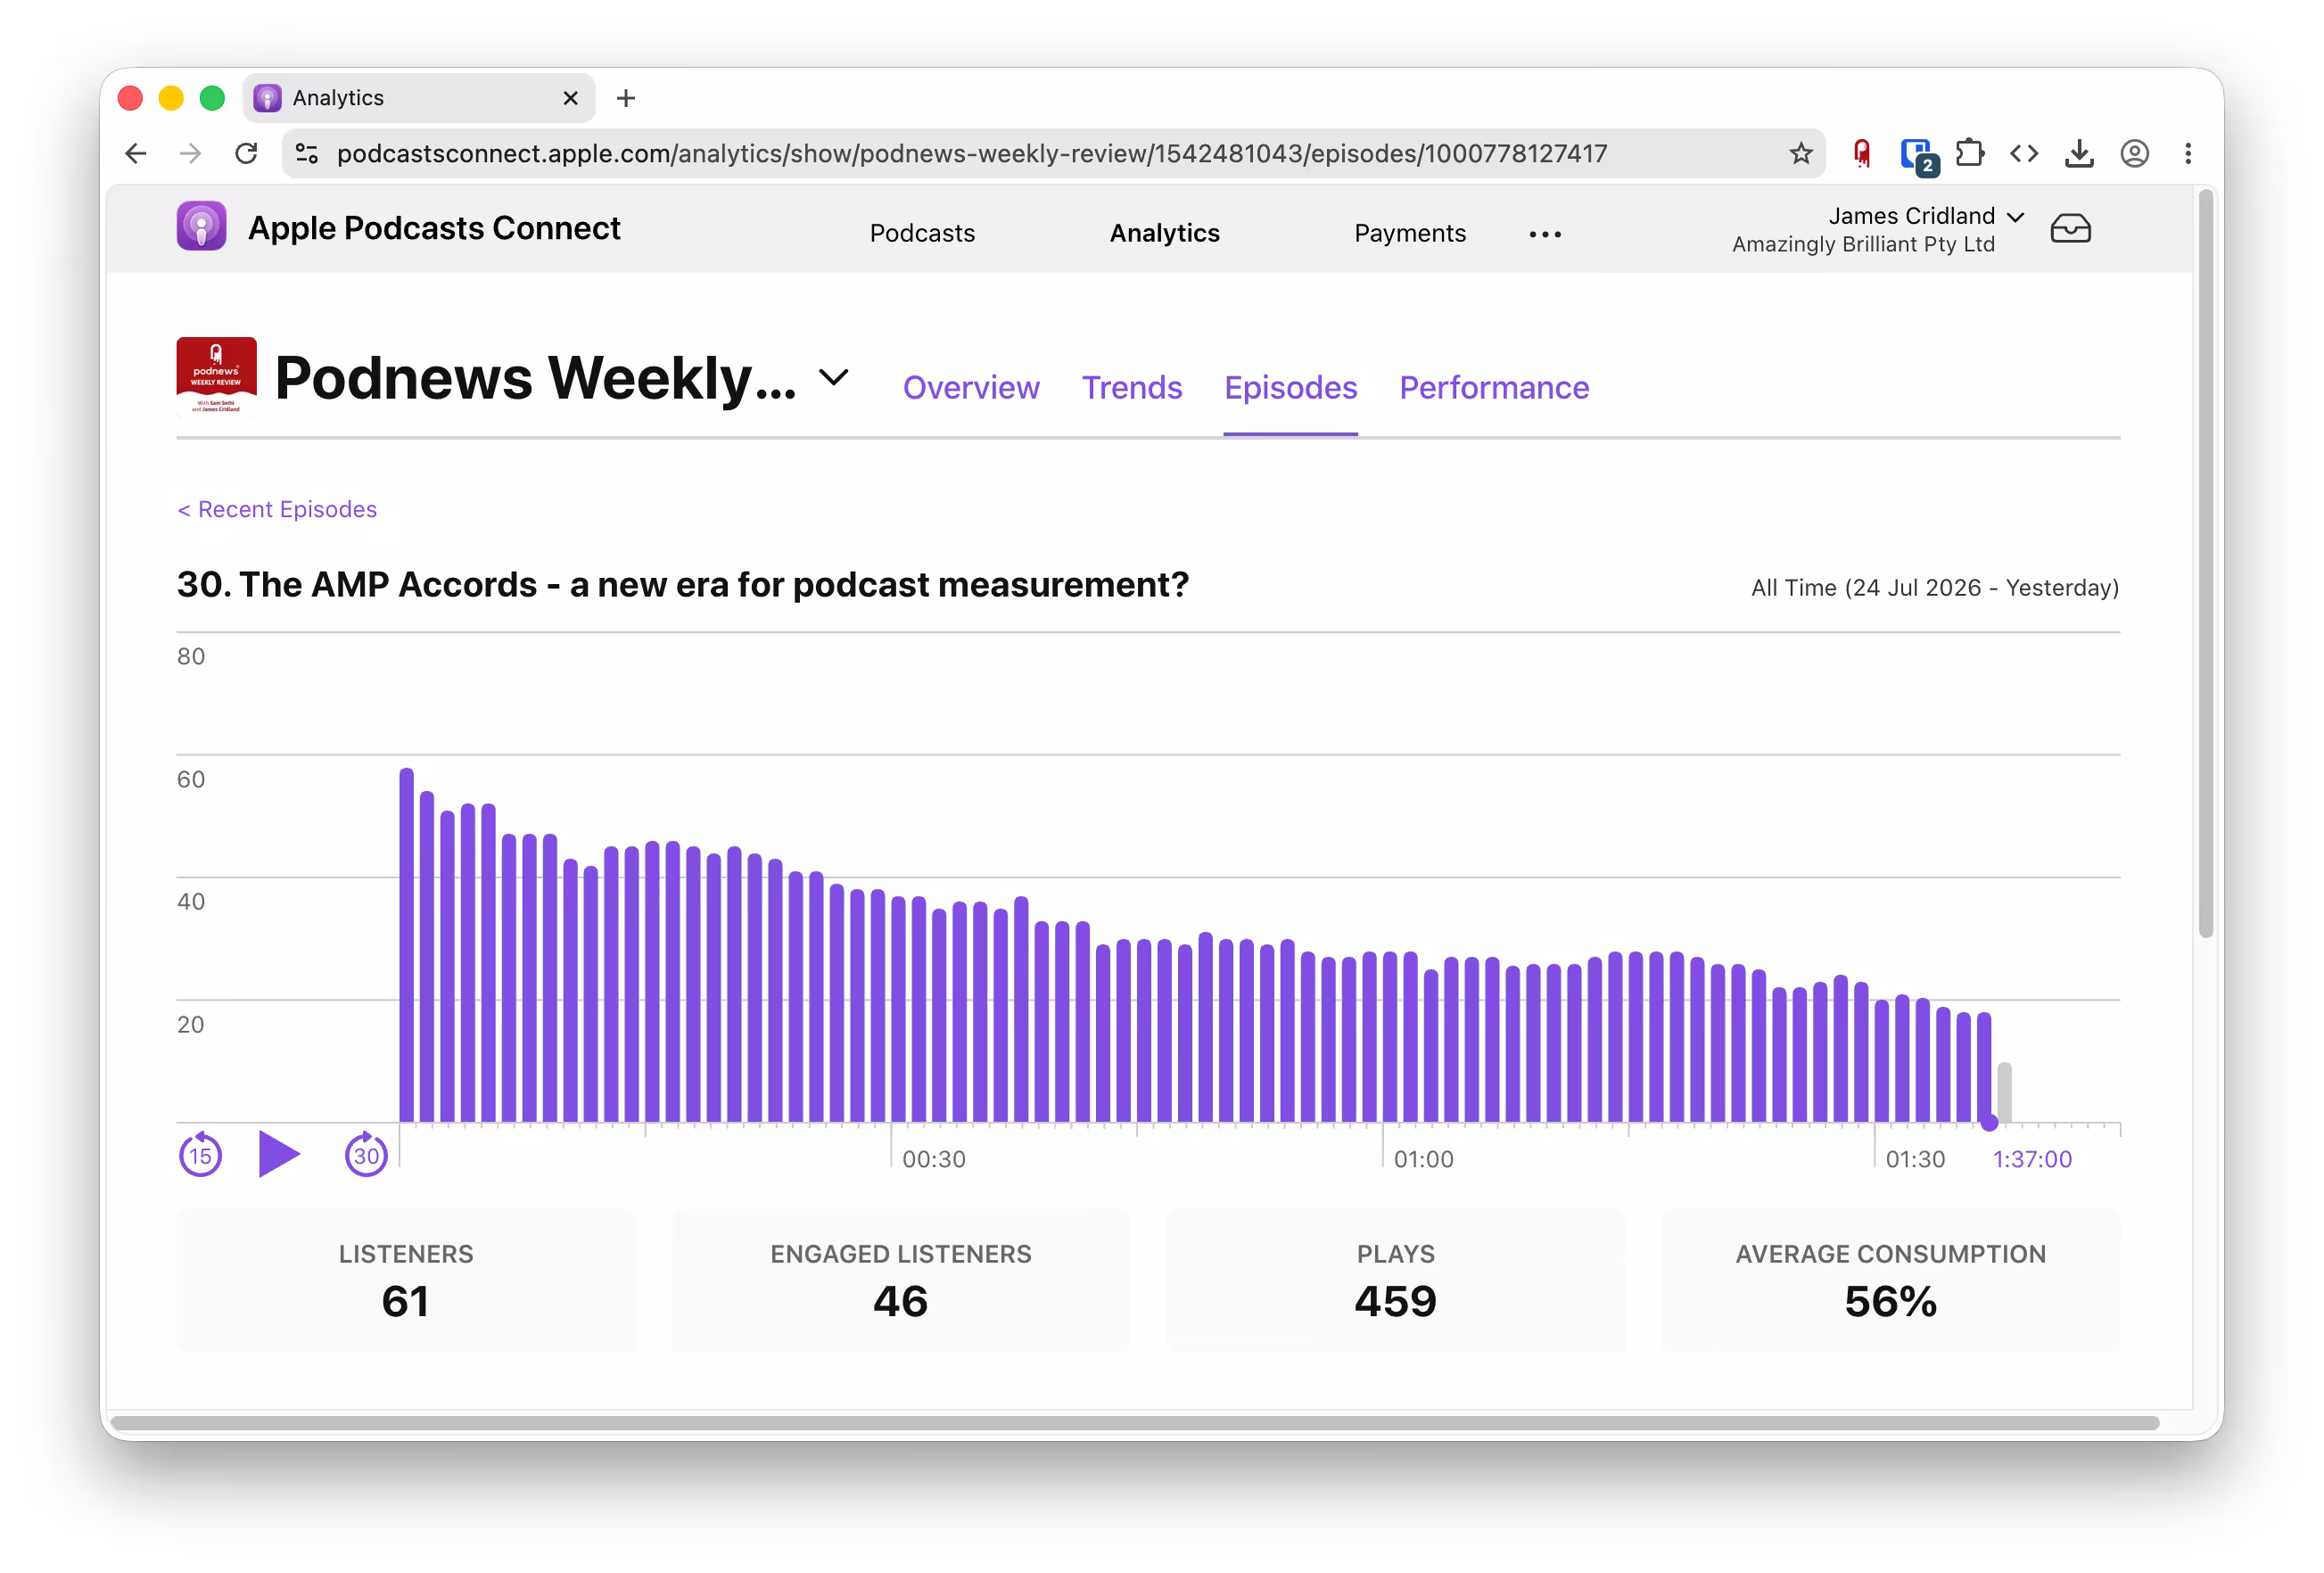The width and height of the screenshot is (2324, 1573).
Task: Switch to the Trends tab
Action: click(x=1132, y=388)
